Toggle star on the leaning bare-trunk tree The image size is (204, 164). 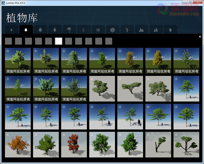(x=148, y=135)
